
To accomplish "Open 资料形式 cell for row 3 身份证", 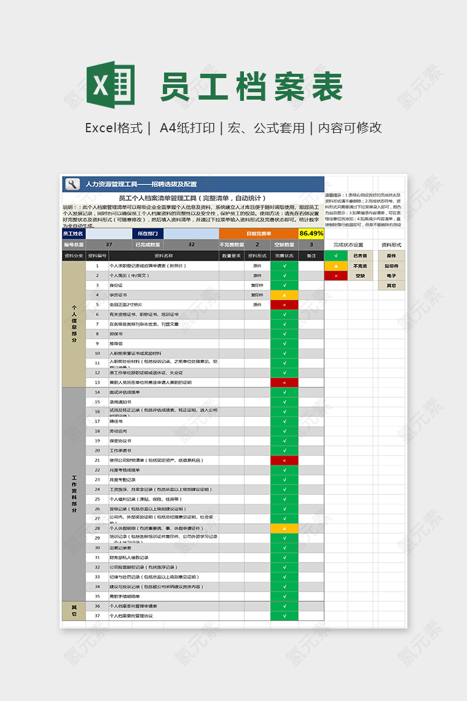I will click(257, 285).
